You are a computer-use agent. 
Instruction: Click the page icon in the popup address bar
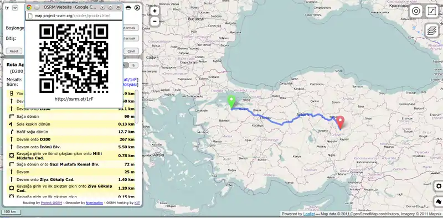(30, 16)
